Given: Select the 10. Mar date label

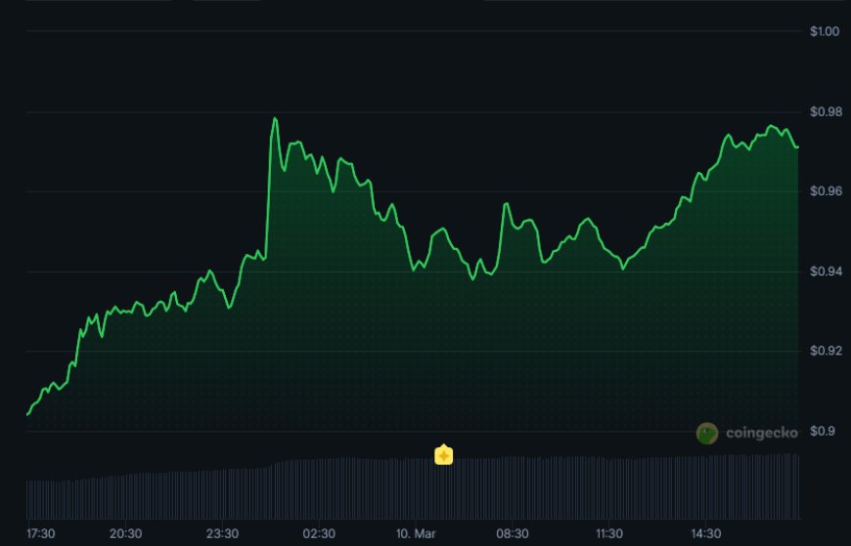Looking at the screenshot, I should pyautogui.click(x=415, y=533).
